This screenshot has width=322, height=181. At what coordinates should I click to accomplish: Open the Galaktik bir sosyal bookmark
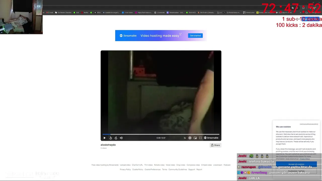(x=111, y=13)
